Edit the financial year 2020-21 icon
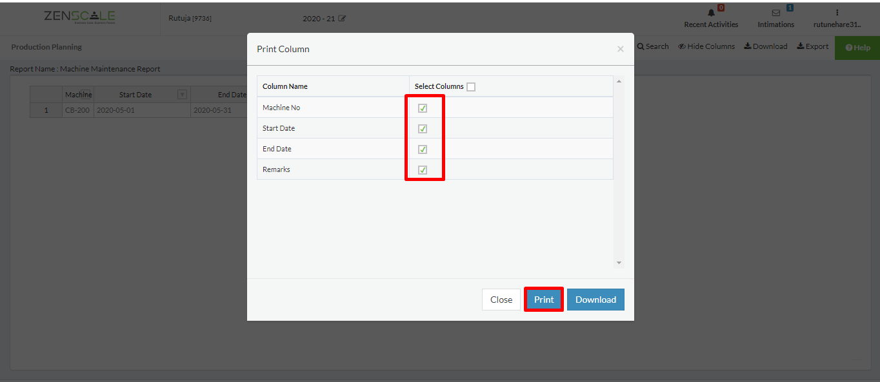Viewport: 880px width, 382px height. coord(342,18)
